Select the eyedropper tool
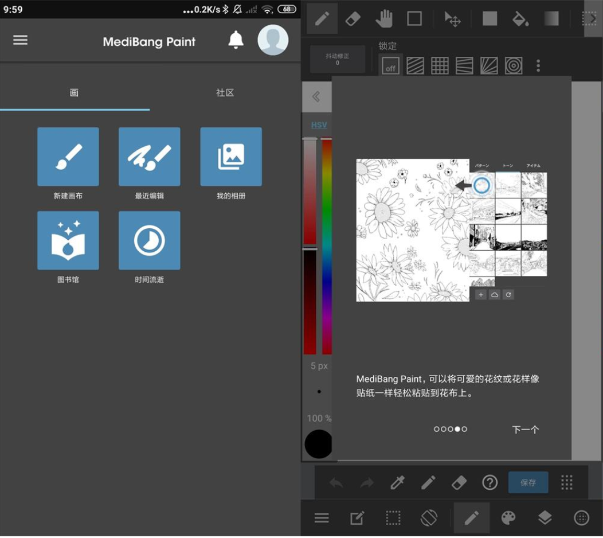 [x=397, y=482]
